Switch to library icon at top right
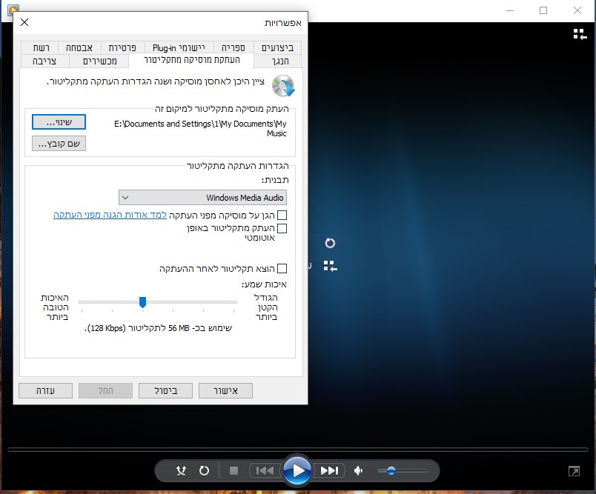The height and width of the screenshot is (494, 596). pyautogui.click(x=580, y=34)
